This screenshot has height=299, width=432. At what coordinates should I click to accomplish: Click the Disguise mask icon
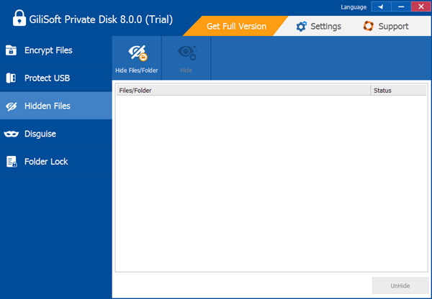12,134
